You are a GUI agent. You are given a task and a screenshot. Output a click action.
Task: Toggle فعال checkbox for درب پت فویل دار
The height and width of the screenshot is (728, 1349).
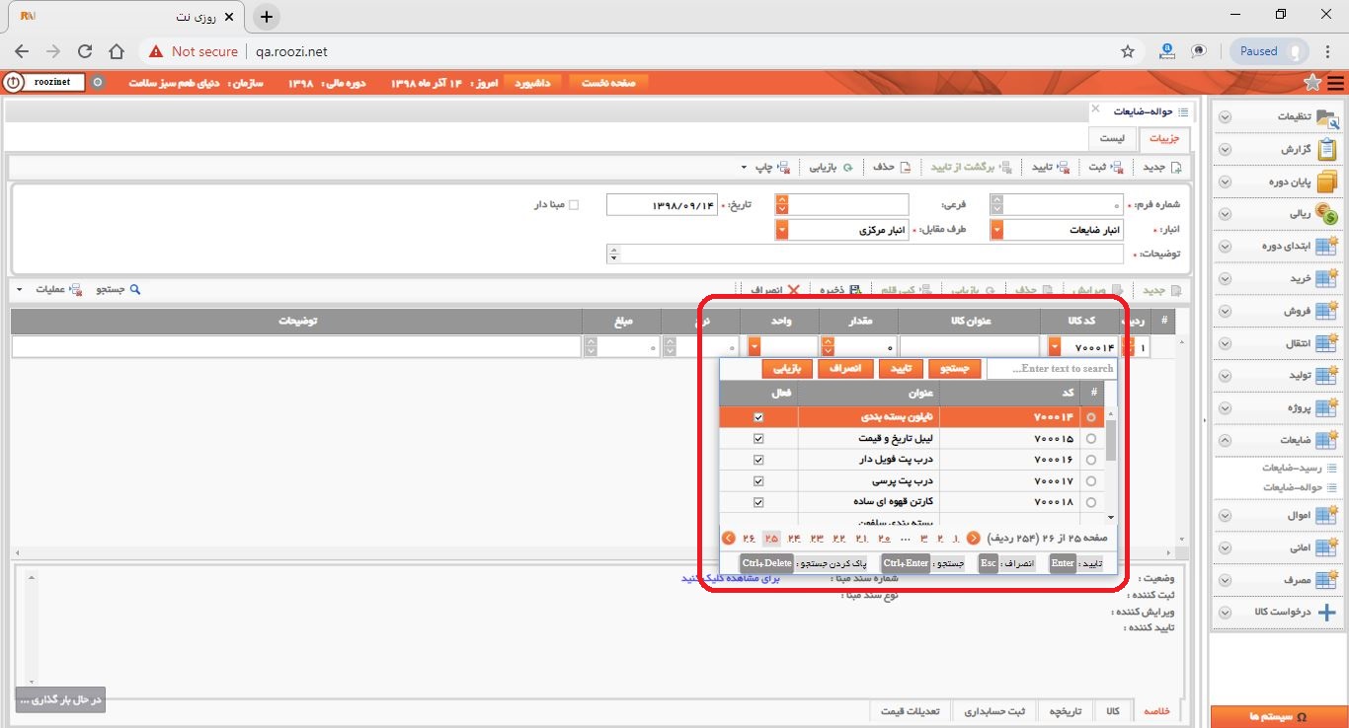[758, 460]
